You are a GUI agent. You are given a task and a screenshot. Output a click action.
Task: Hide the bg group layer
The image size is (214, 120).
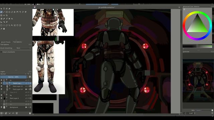[x=1, y=95]
